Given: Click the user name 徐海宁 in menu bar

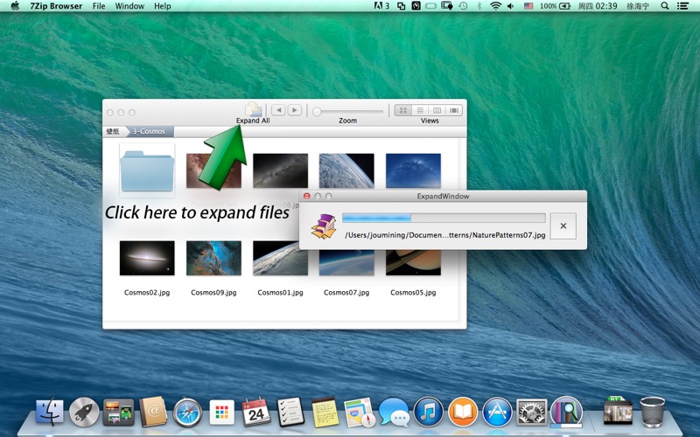Looking at the screenshot, I should coord(638,6).
